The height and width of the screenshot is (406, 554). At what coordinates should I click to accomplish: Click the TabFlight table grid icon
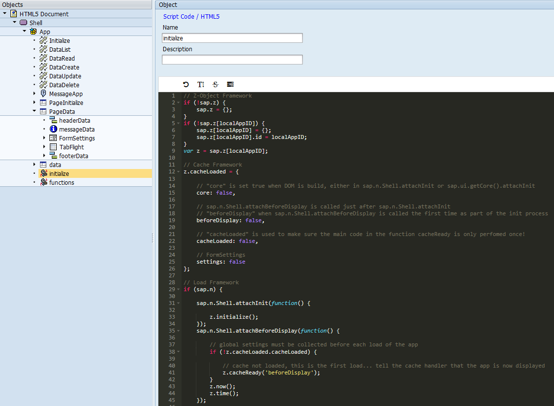point(53,147)
